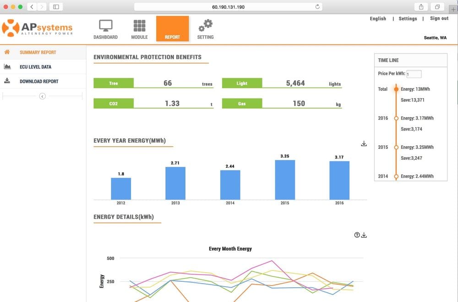The image size is (458, 302).
Task: Click the APsystems logo
Action: (38, 28)
